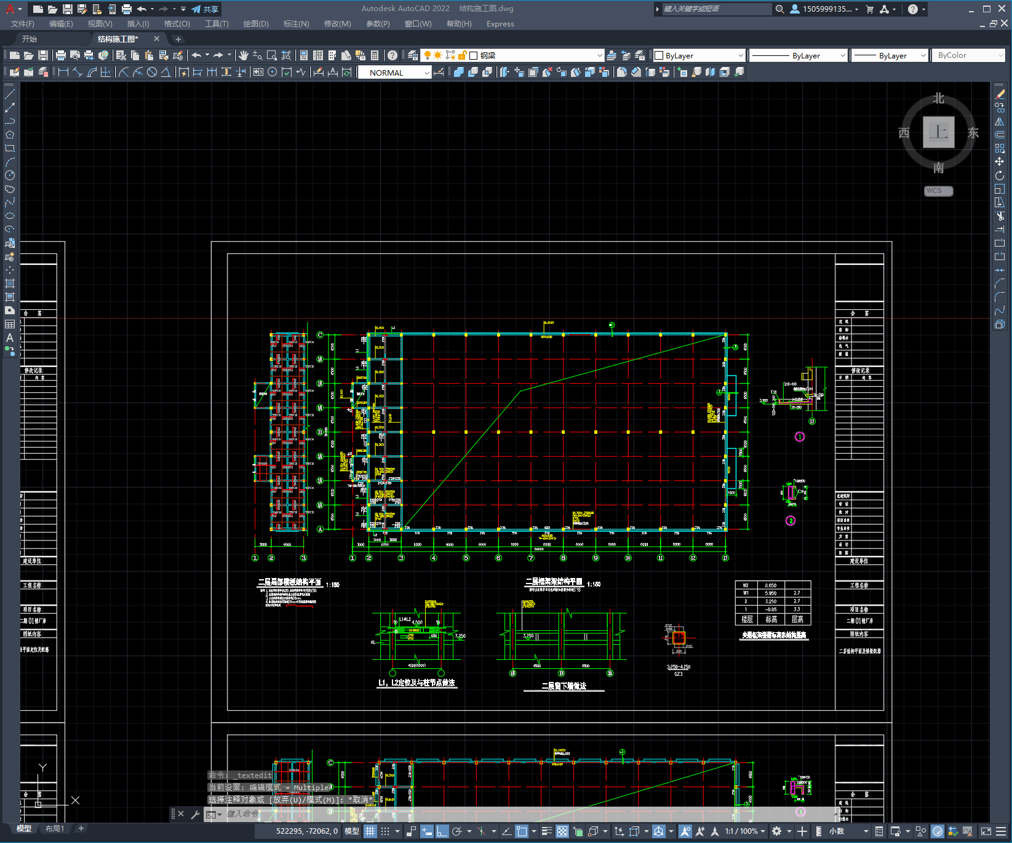Open workspace switching gear icon

(777, 831)
